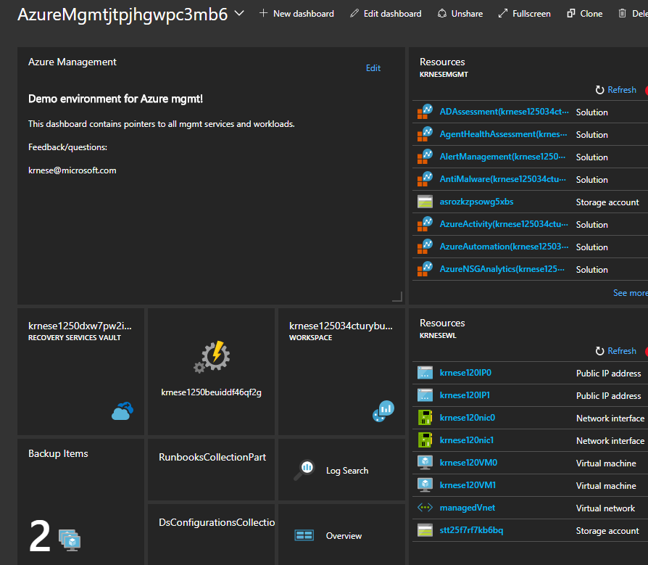The height and width of the screenshot is (565, 648).
Task: Click Edit dashboard button
Action: [x=386, y=14]
